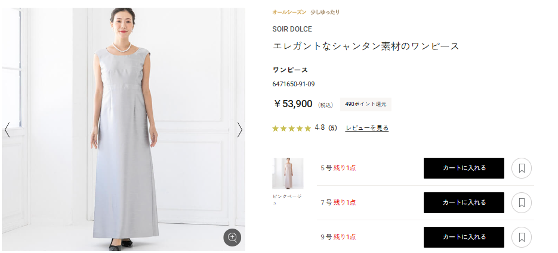
Task: Click the オールシーズン tag
Action: [289, 12]
